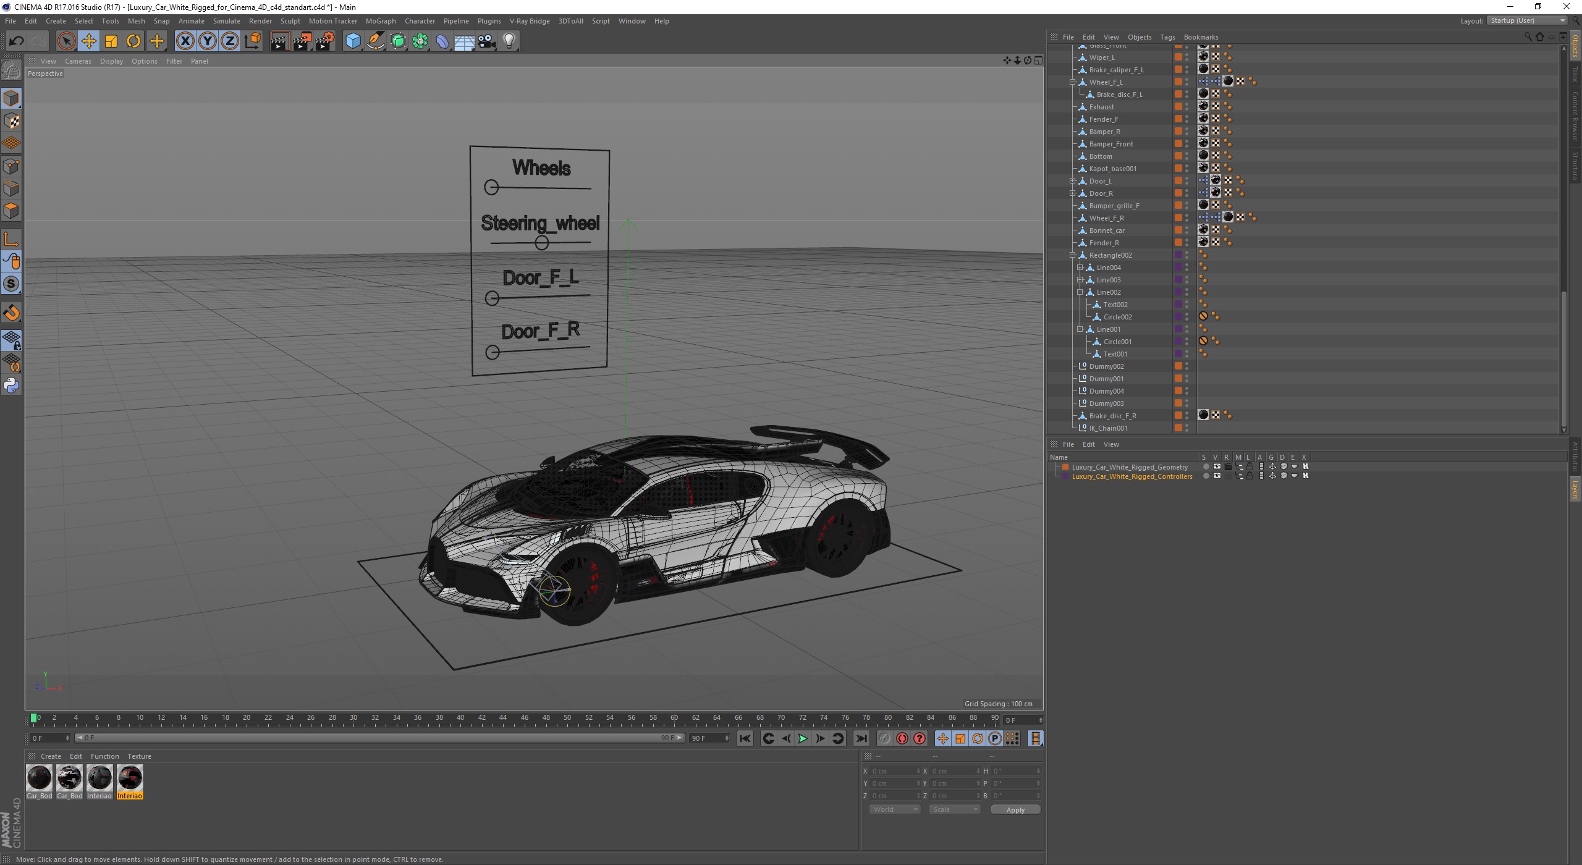Select Polygons mode in left palette
The image size is (1582, 865).
11,211
